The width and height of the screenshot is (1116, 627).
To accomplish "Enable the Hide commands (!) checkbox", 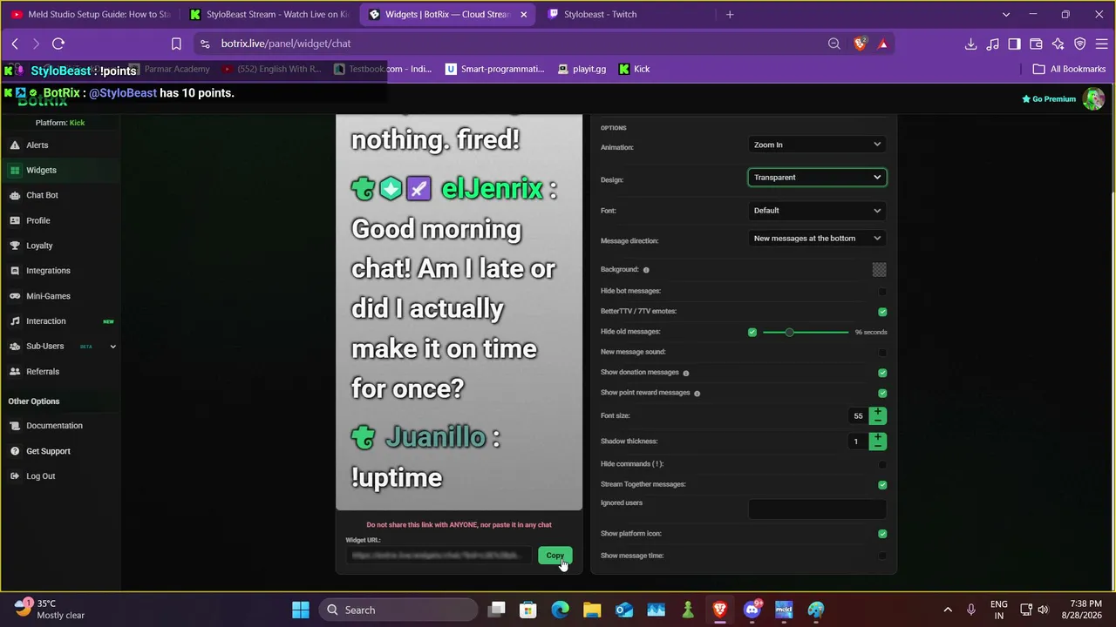I will (882, 465).
